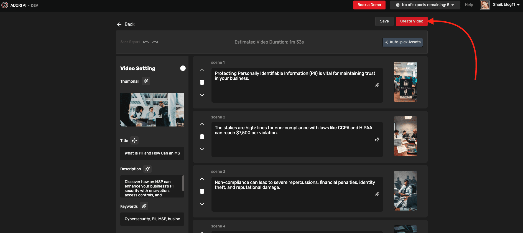Click the Estimated Video Duration text
Viewport: 523px width, 233px height.
tap(269, 42)
